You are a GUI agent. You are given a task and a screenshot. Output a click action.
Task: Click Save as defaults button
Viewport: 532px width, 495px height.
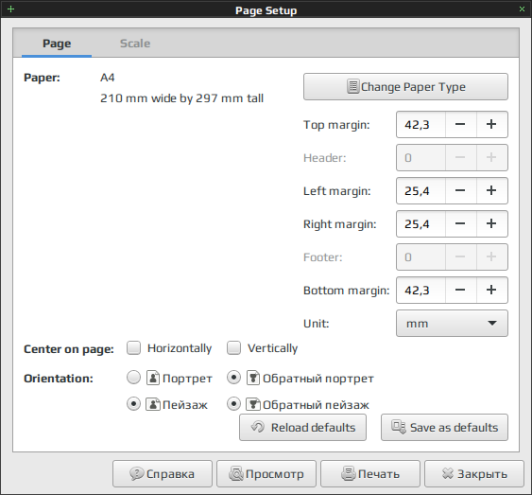444,427
